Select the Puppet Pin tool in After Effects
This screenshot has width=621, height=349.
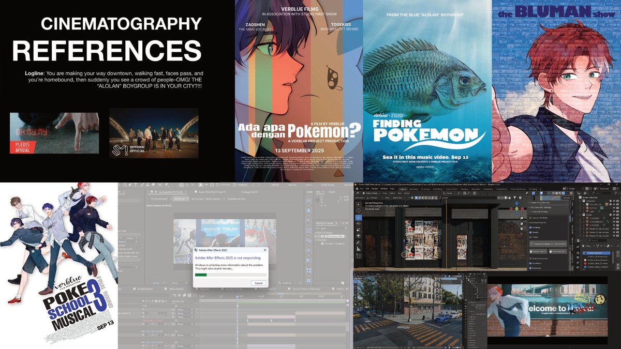point(166,185)
